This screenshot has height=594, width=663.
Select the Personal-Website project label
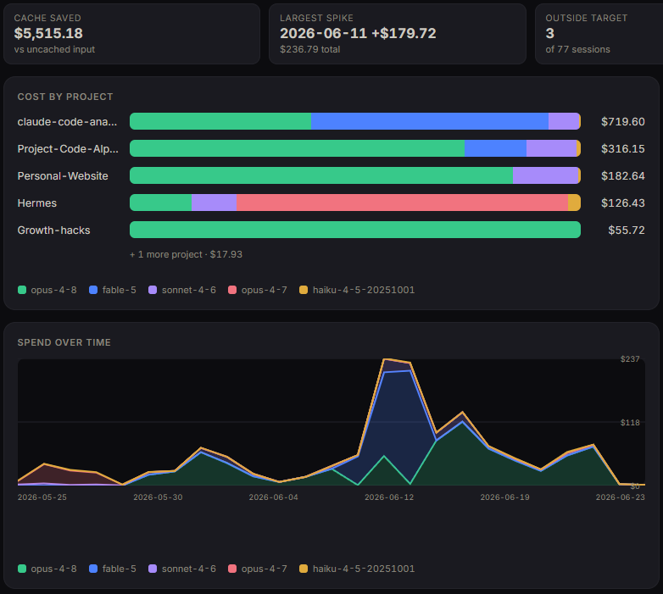63,175
